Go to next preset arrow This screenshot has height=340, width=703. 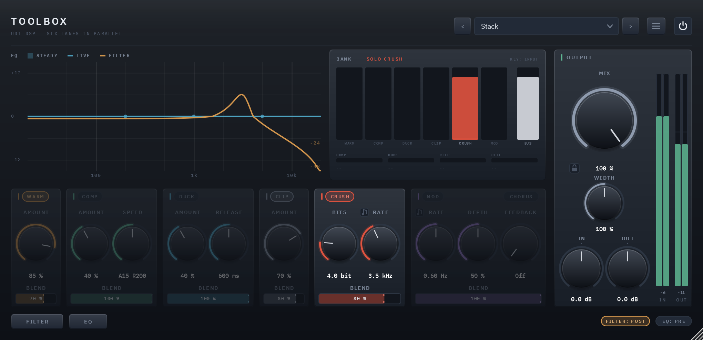[631, 26]
